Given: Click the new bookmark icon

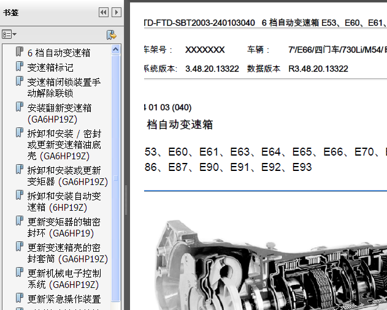Looking at the screenshot, I should pyautogui.click(x=112, y=35).
